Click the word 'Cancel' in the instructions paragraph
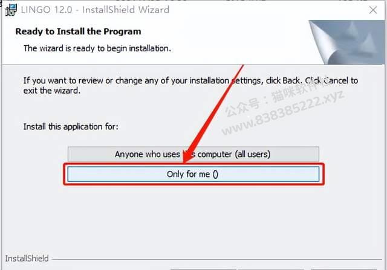387x270 pixels. coord(336,80)
